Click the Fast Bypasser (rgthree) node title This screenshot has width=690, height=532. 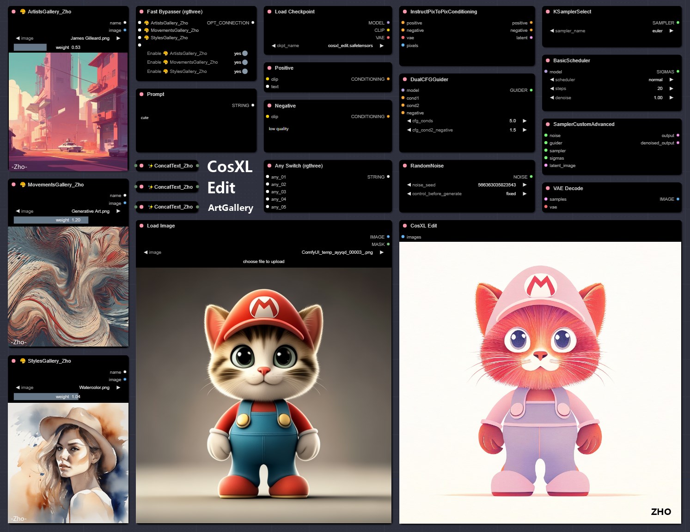point(174,12)
